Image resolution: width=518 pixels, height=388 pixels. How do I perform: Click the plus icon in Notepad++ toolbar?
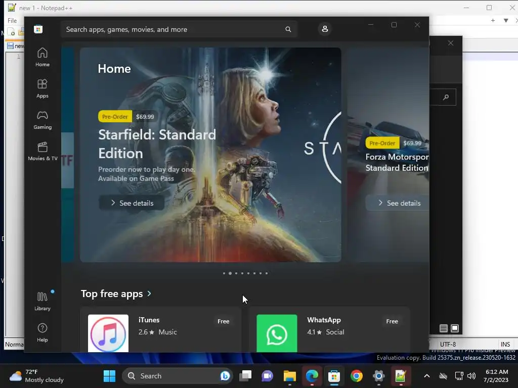point(493,20)
